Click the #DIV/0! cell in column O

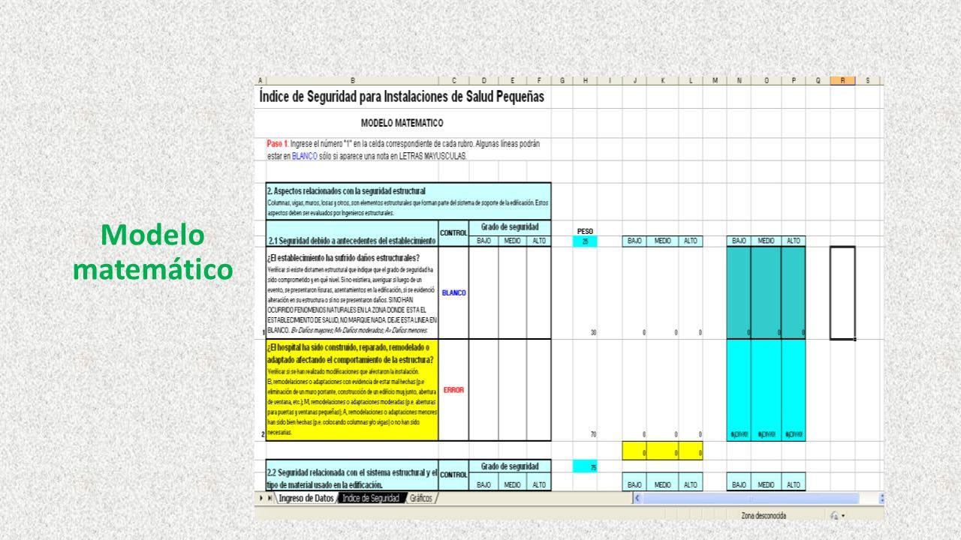(x=766, y=390)
